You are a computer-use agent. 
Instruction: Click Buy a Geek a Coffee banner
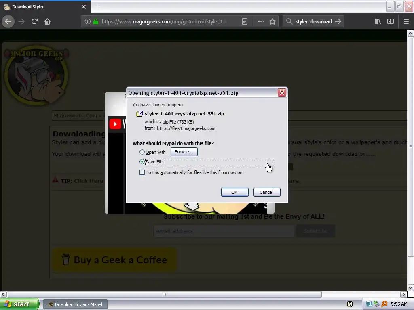pyautogui.click(x=114, y=260)
